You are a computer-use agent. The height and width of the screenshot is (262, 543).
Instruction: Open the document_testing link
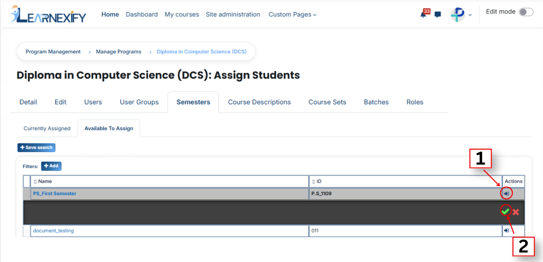point(54,231)
